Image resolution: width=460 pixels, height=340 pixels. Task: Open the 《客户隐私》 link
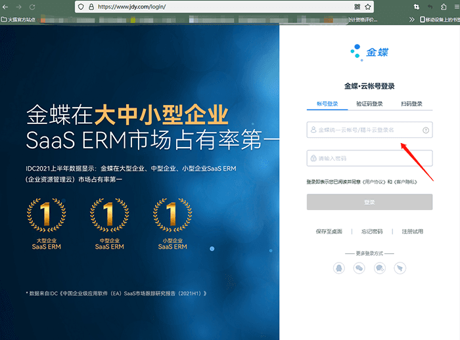click(x=405, y=182)
